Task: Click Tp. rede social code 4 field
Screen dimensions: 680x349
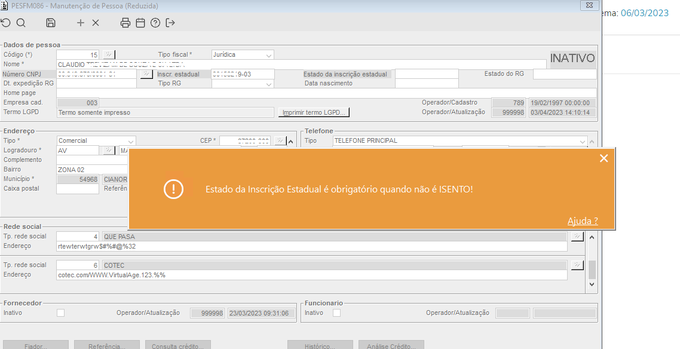Action: click(78, 237)
